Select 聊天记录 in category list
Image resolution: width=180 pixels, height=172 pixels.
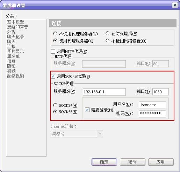(x=15, y=37)
